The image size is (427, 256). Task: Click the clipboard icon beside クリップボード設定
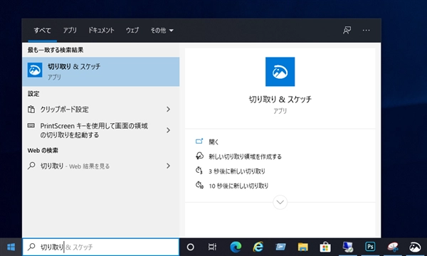pos(31,110)
